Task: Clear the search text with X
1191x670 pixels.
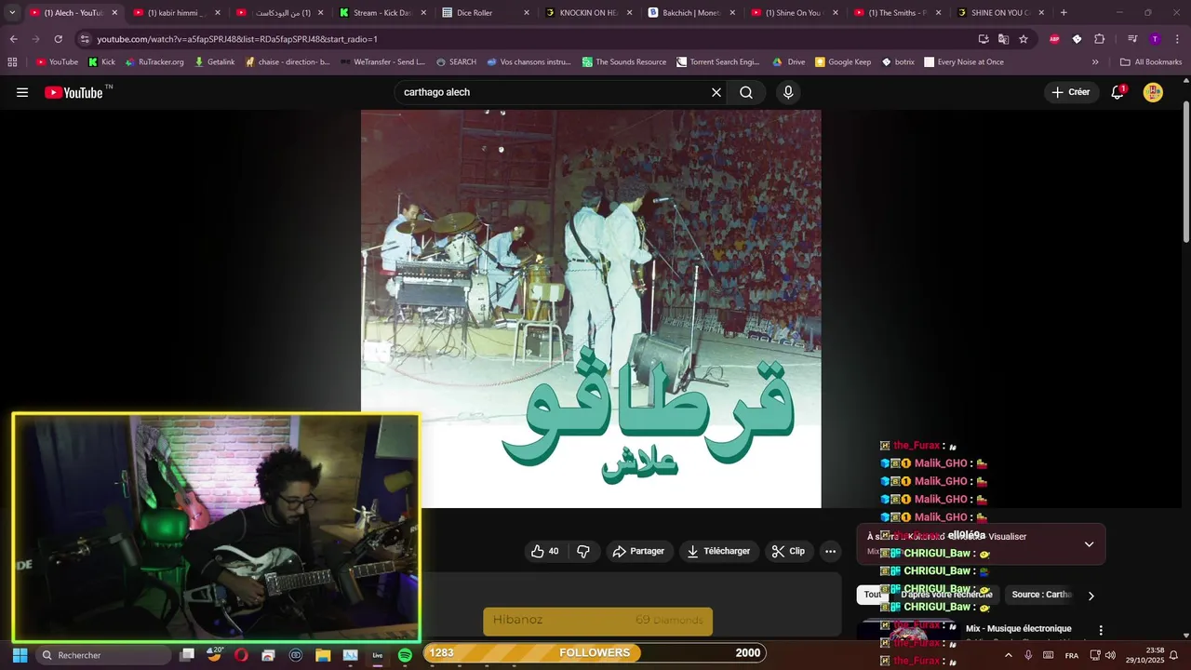Action: click(716, 92)
